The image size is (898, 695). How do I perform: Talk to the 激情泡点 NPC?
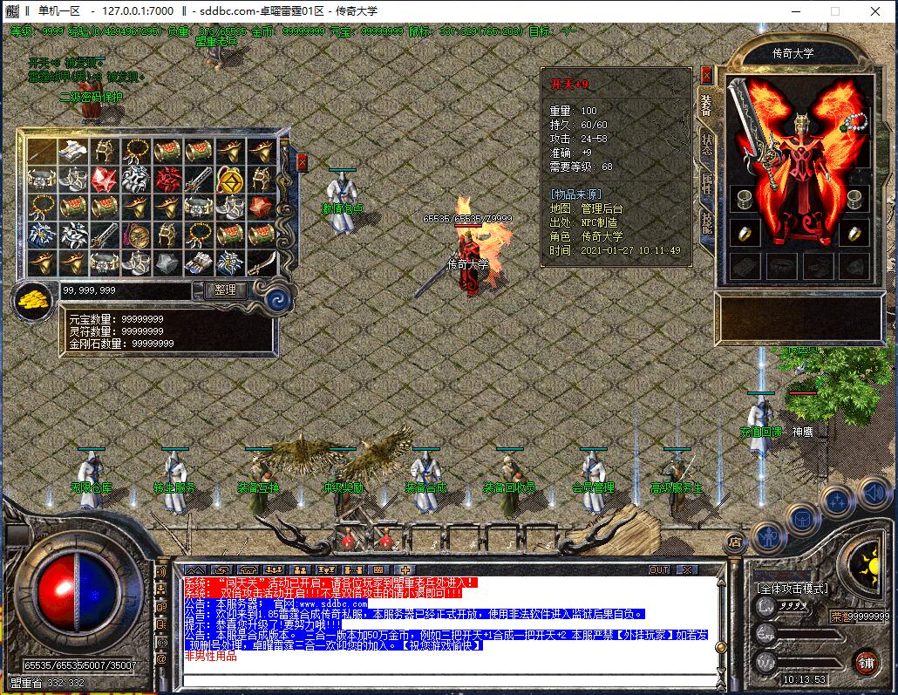click(343, 201)
